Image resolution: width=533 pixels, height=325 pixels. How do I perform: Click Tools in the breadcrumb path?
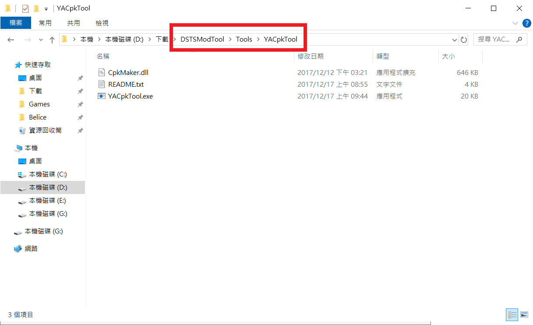[244, 39]
